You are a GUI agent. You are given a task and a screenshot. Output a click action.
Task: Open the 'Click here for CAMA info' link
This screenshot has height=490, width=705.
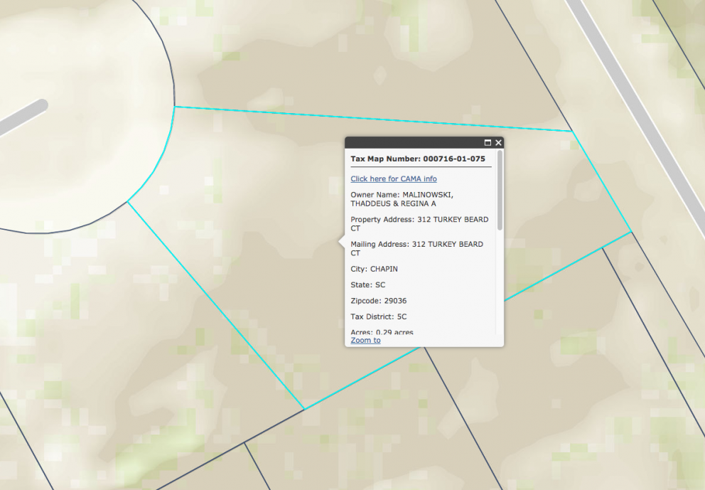coord(393,179)
